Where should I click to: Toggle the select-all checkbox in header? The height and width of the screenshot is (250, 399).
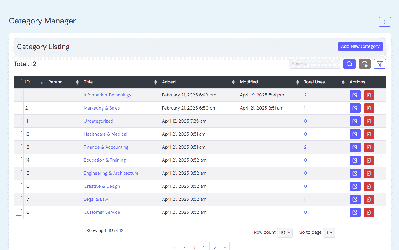pos(19,82)
